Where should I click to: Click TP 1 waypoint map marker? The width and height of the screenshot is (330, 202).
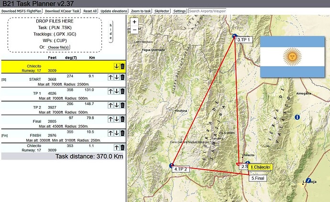pyautogui.click(x=234, y=36)
